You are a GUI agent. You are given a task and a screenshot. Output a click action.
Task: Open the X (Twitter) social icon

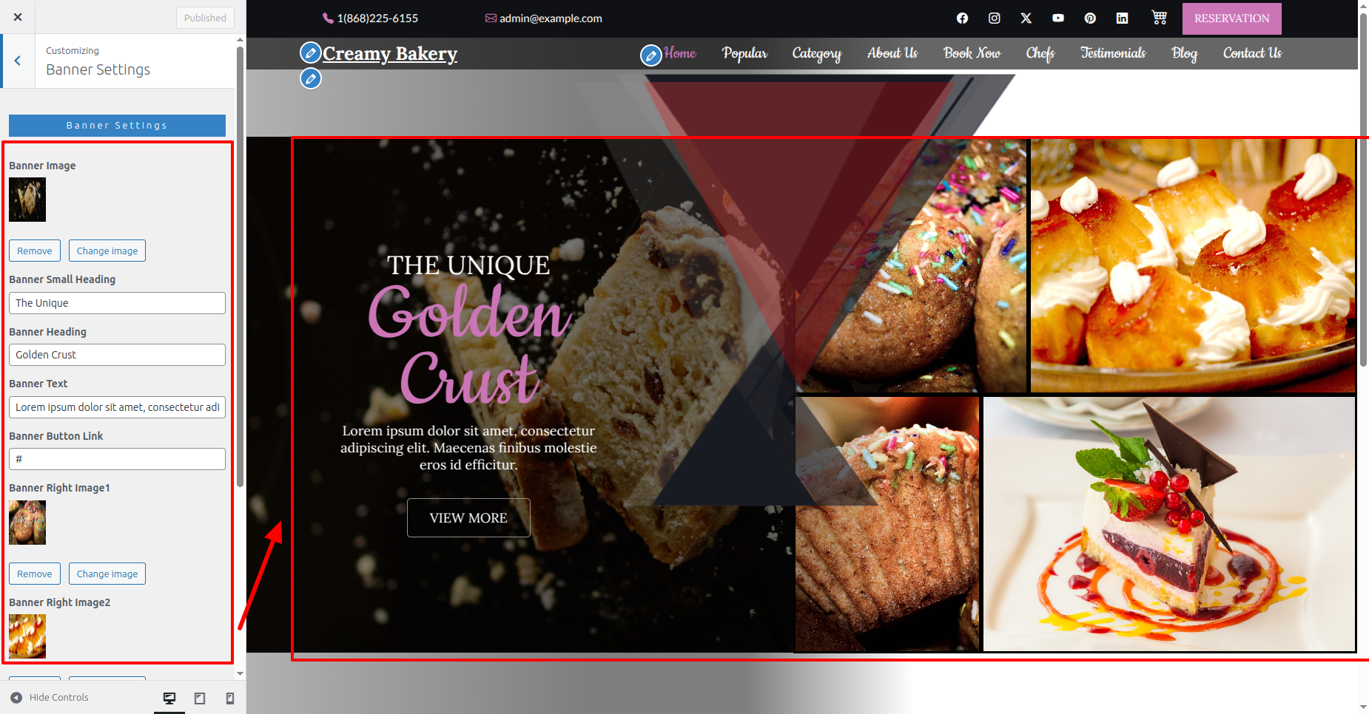coord(1026,18)
